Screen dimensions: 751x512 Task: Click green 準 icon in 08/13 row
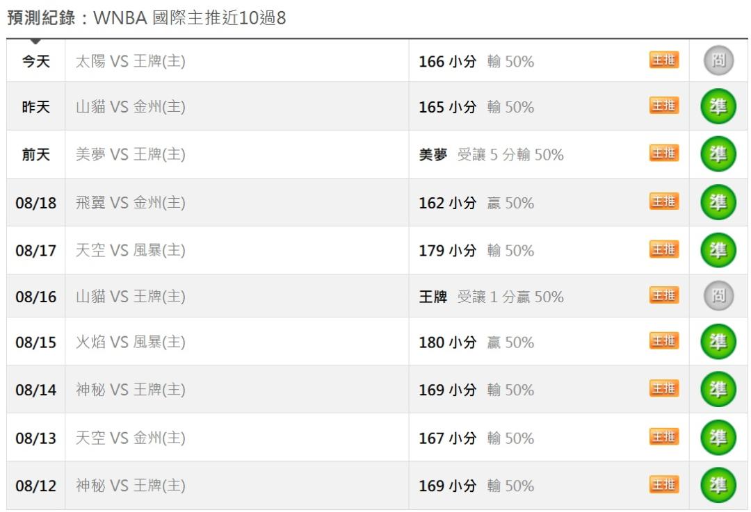tap(718, 438)
